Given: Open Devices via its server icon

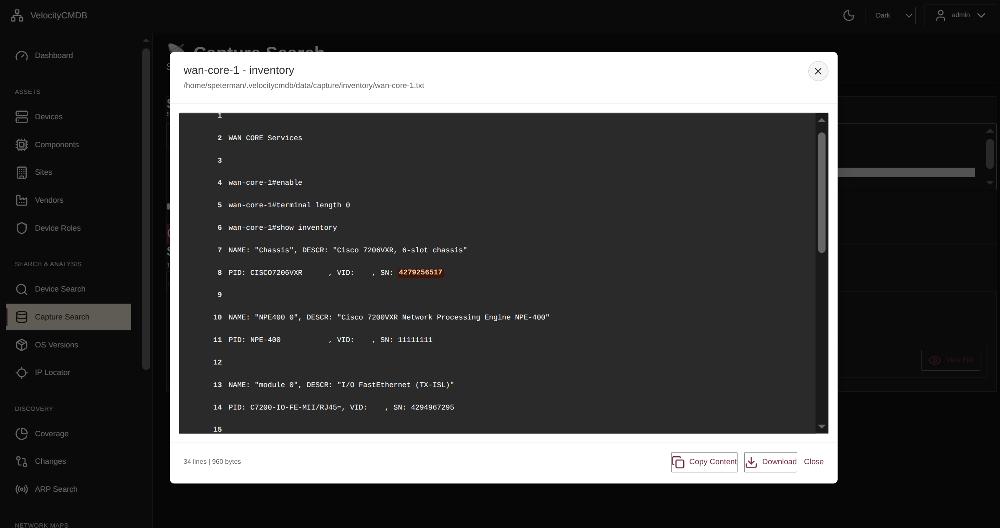Looking at the screenshot, I should click(x=22, y=117).
